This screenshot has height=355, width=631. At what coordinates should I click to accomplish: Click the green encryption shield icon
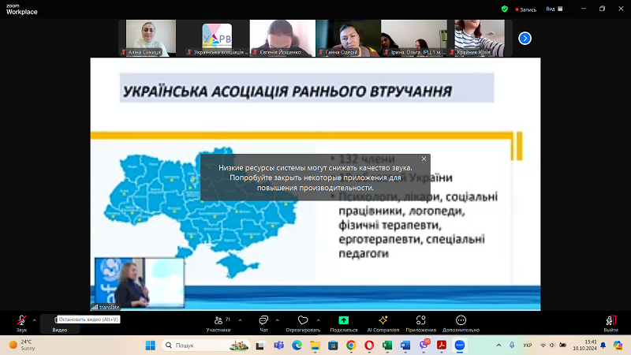pyautogui.click(x=505, y=9)
